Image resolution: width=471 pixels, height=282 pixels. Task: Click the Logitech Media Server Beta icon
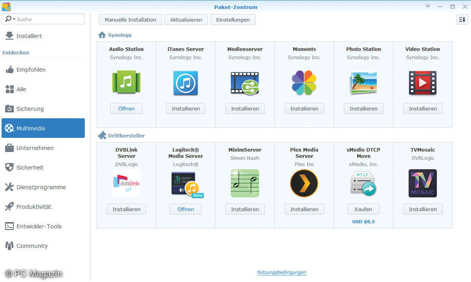pyautogui.click(x=187, y=184)
